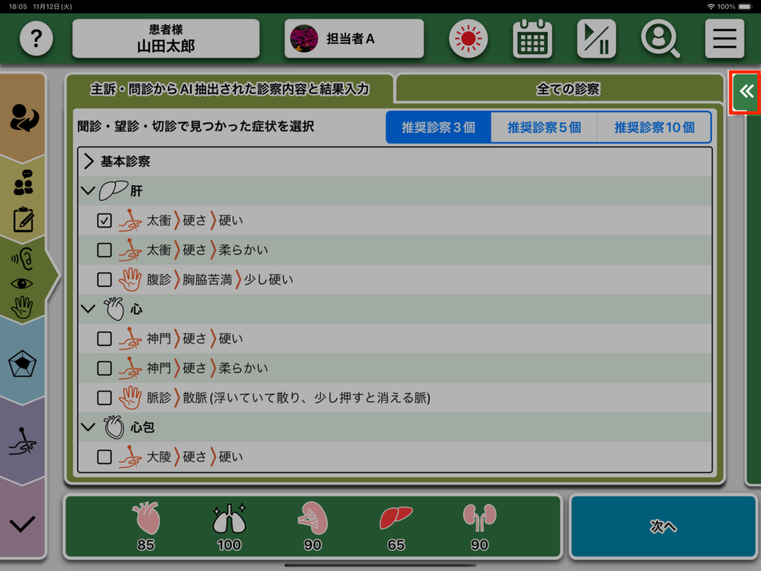Check the 腹診 胸脇苦満 少し硬い checkbox
Viewport: 761px width, 571px height.
[x=105, y=280]
